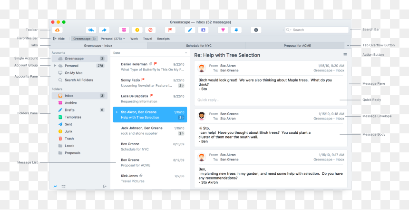Open the Drafts folder
Viewport: 409px width, 210px height.
[x=79, y=110]
